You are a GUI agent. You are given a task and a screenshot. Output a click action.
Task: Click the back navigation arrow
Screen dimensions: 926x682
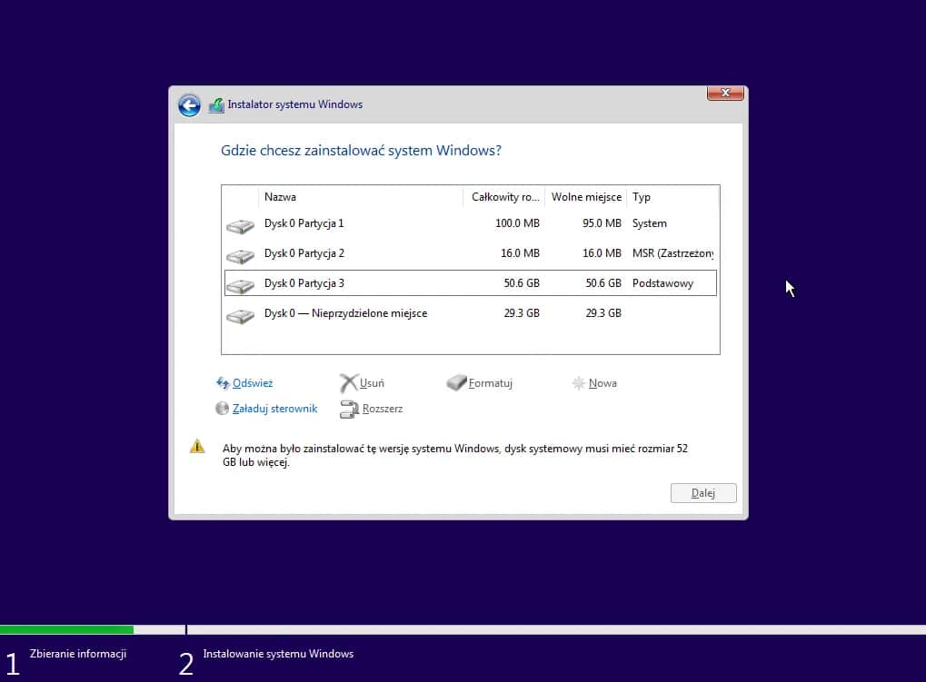point(189,105)
